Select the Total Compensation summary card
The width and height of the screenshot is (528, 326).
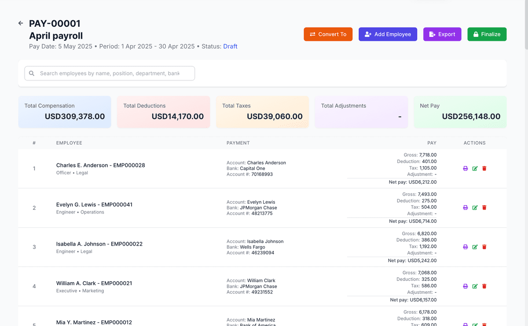[x=65, y=112]
